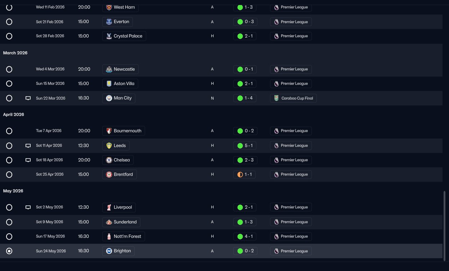This screenshot has width=449, height=271.
Task: Click the Brighton club crest icon
Action: (109, 251)
